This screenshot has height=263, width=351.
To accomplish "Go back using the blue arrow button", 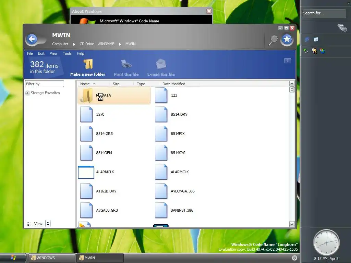I will 32,39.
